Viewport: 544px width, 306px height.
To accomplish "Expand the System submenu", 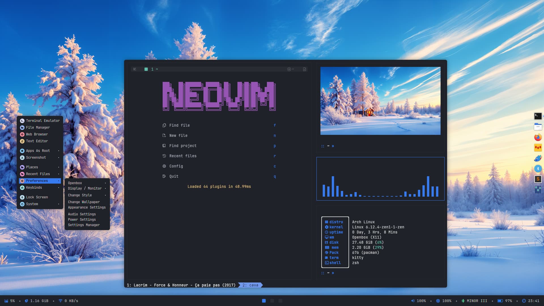I will (x=40, y=204).
